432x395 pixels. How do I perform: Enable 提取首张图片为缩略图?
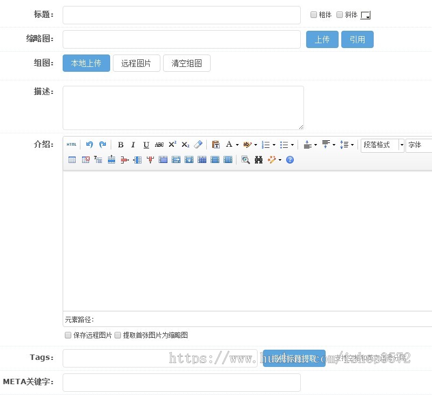[x=118, y=335]
